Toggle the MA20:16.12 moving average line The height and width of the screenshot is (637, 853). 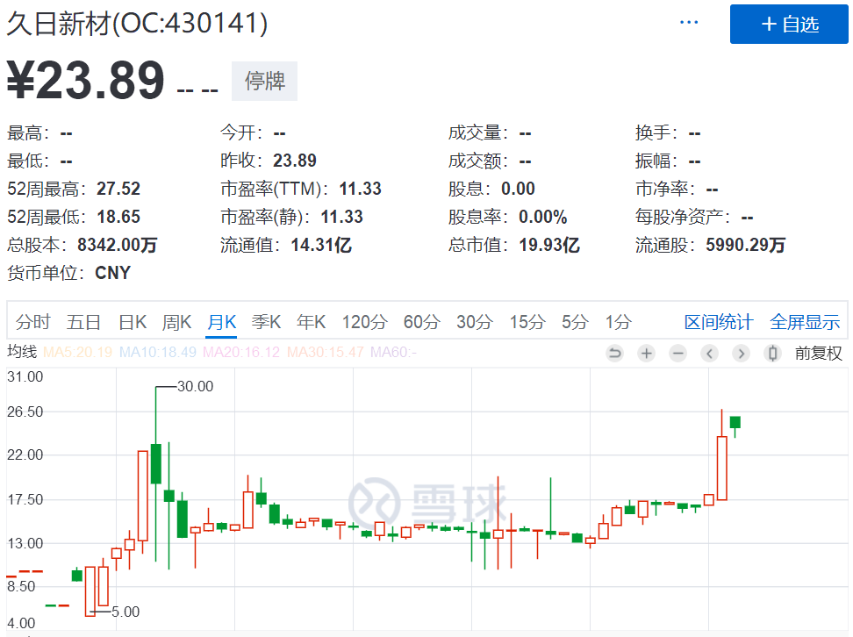click(241, 352)
